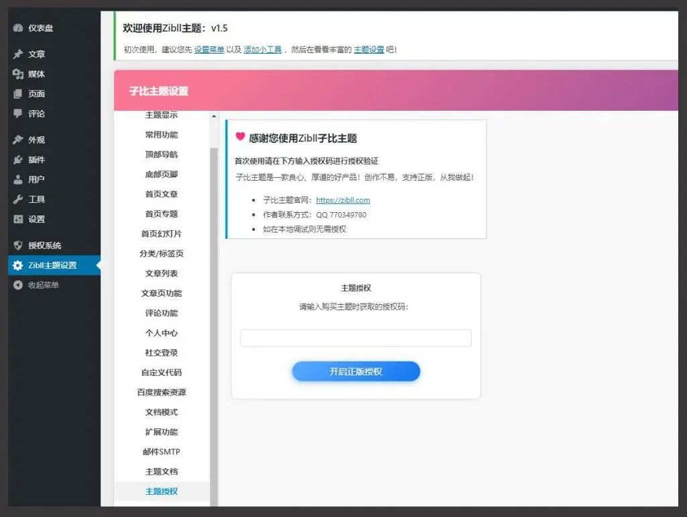Viewport: 687px width, 517px height.
Task: Click the plug icon beside 插件
Action: 18,160
